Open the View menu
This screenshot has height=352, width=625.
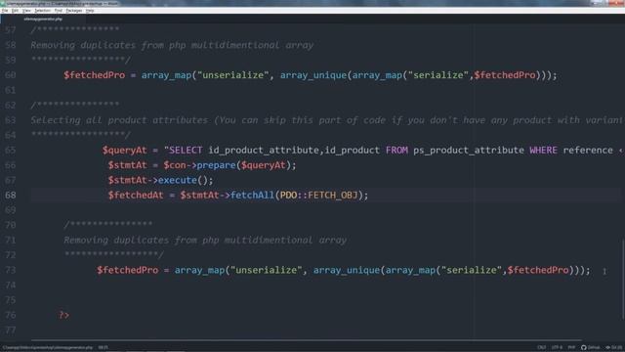26,11
